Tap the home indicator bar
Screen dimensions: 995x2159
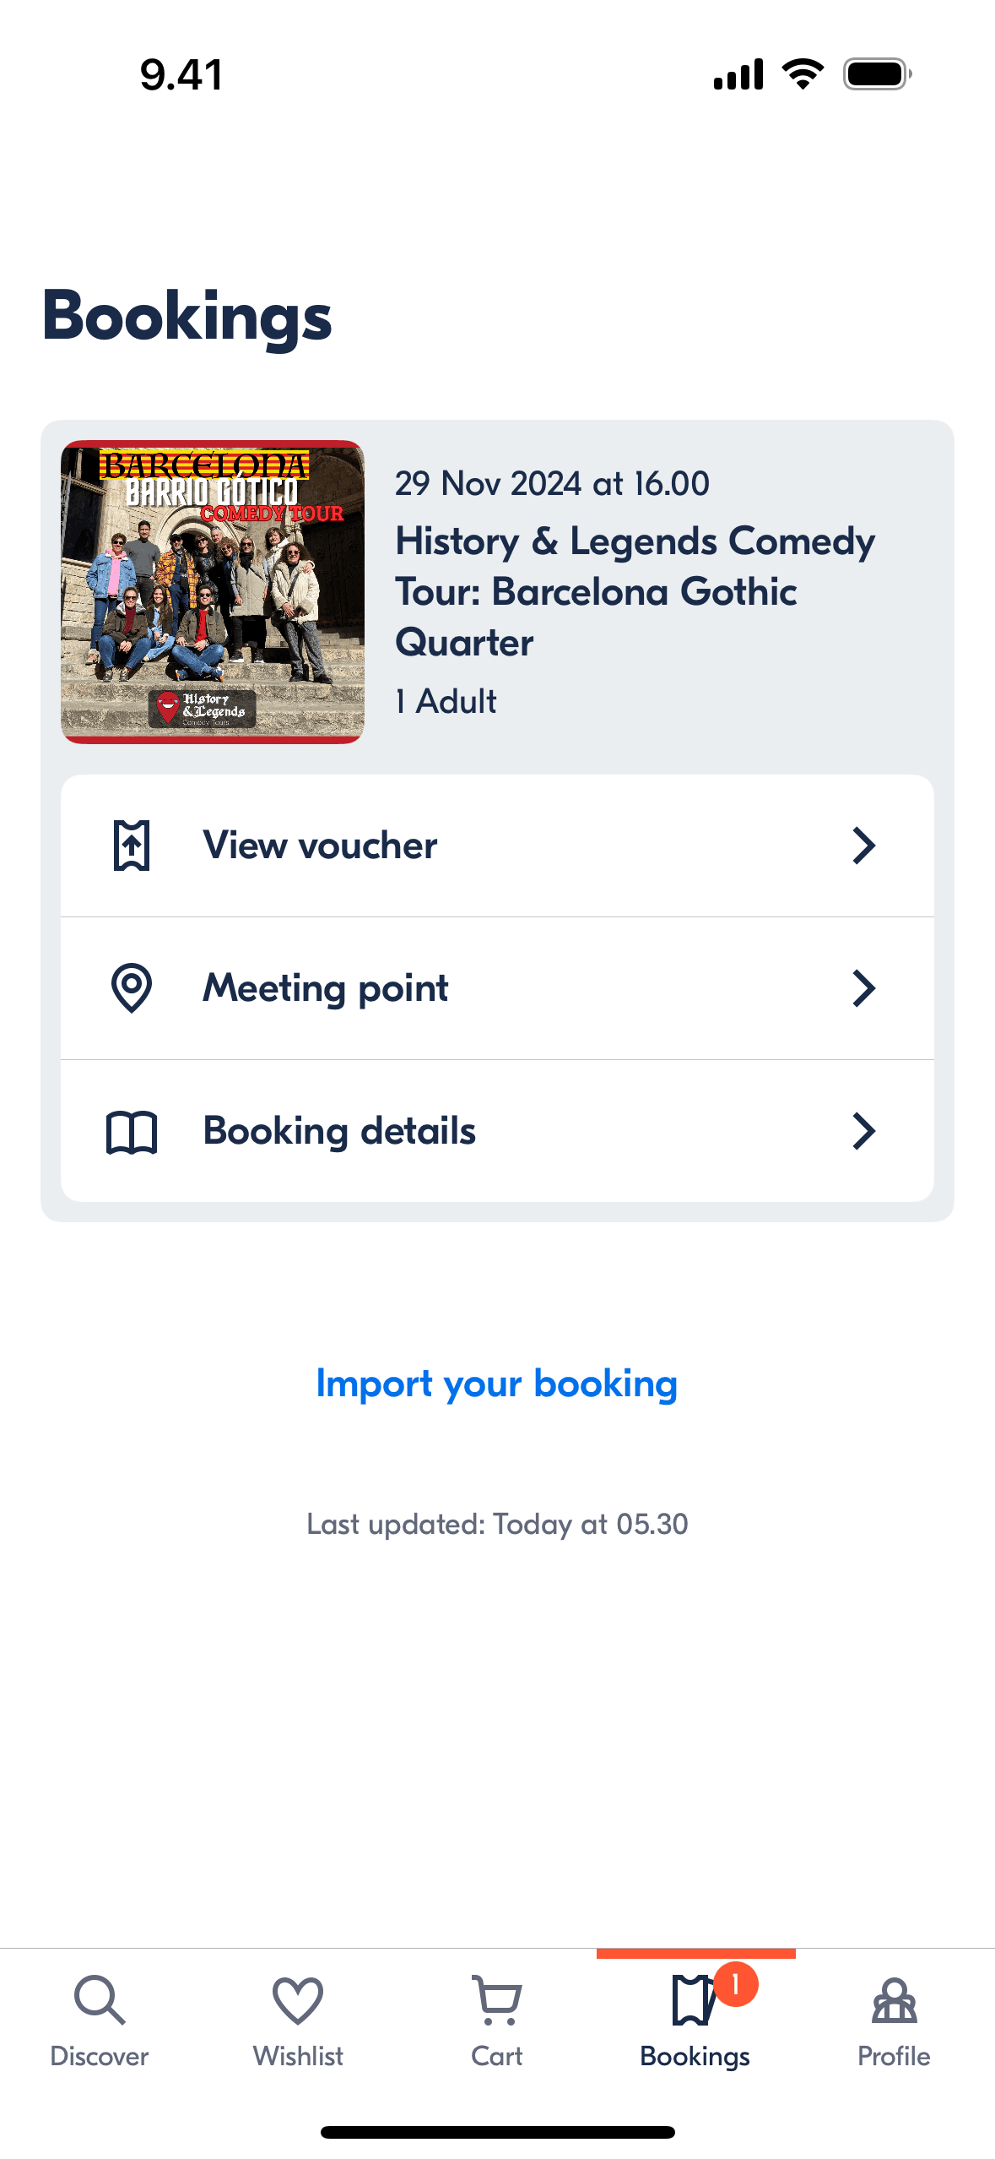pos(497,2132)
